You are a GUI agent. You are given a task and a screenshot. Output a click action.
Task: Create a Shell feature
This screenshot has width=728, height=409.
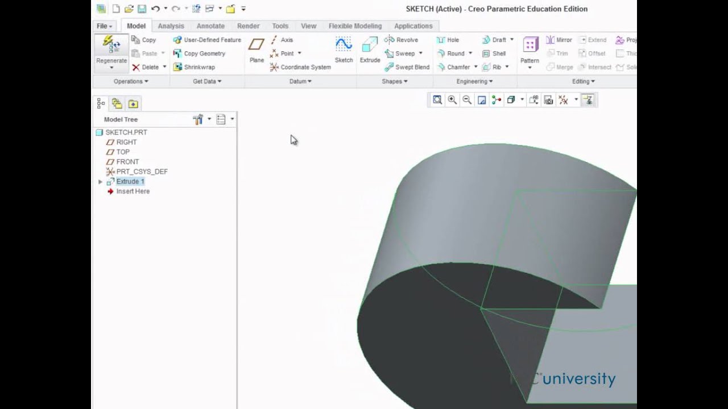tap(494, 53)
